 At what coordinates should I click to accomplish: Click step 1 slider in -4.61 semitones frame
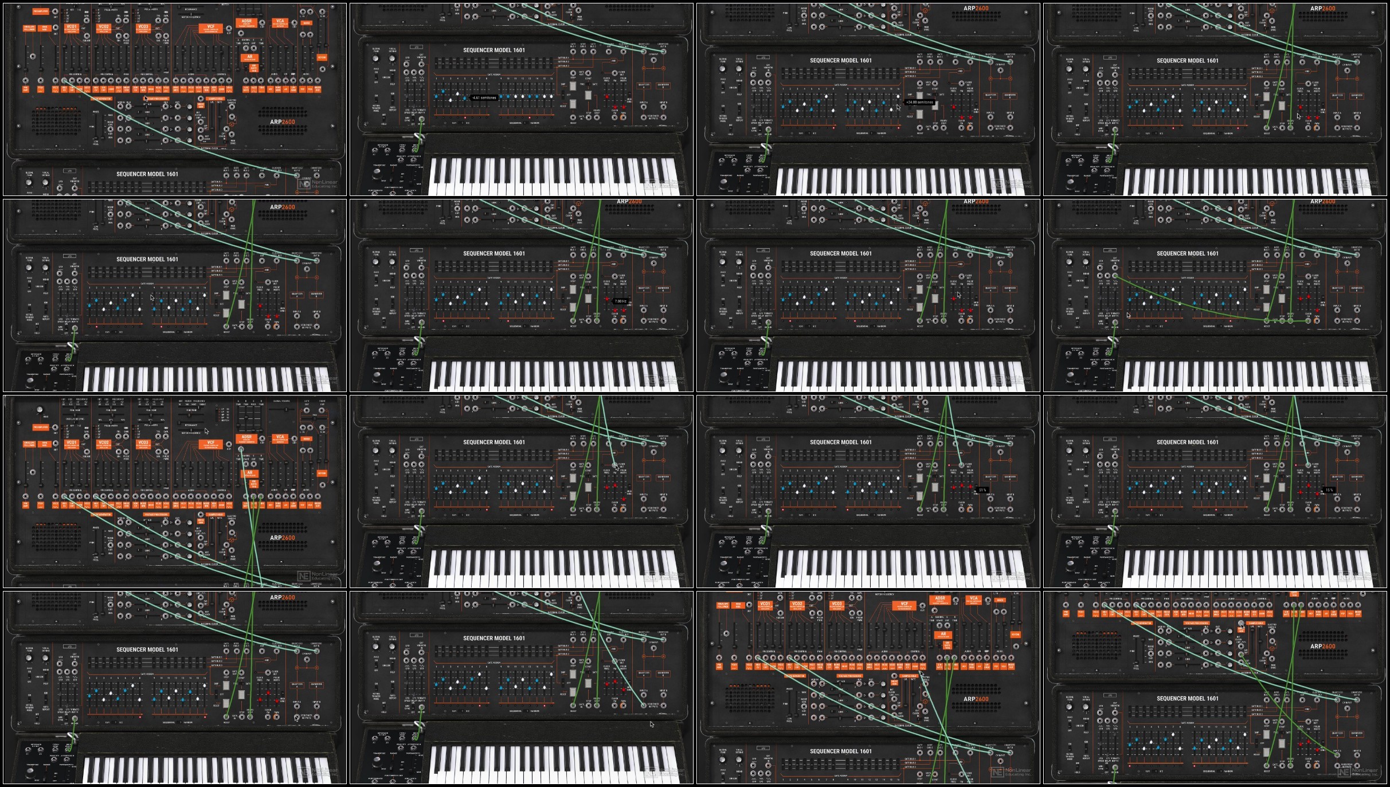(x=436, y=97)
